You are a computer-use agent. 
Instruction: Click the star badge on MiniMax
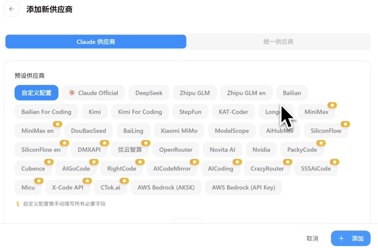point(332,105)
